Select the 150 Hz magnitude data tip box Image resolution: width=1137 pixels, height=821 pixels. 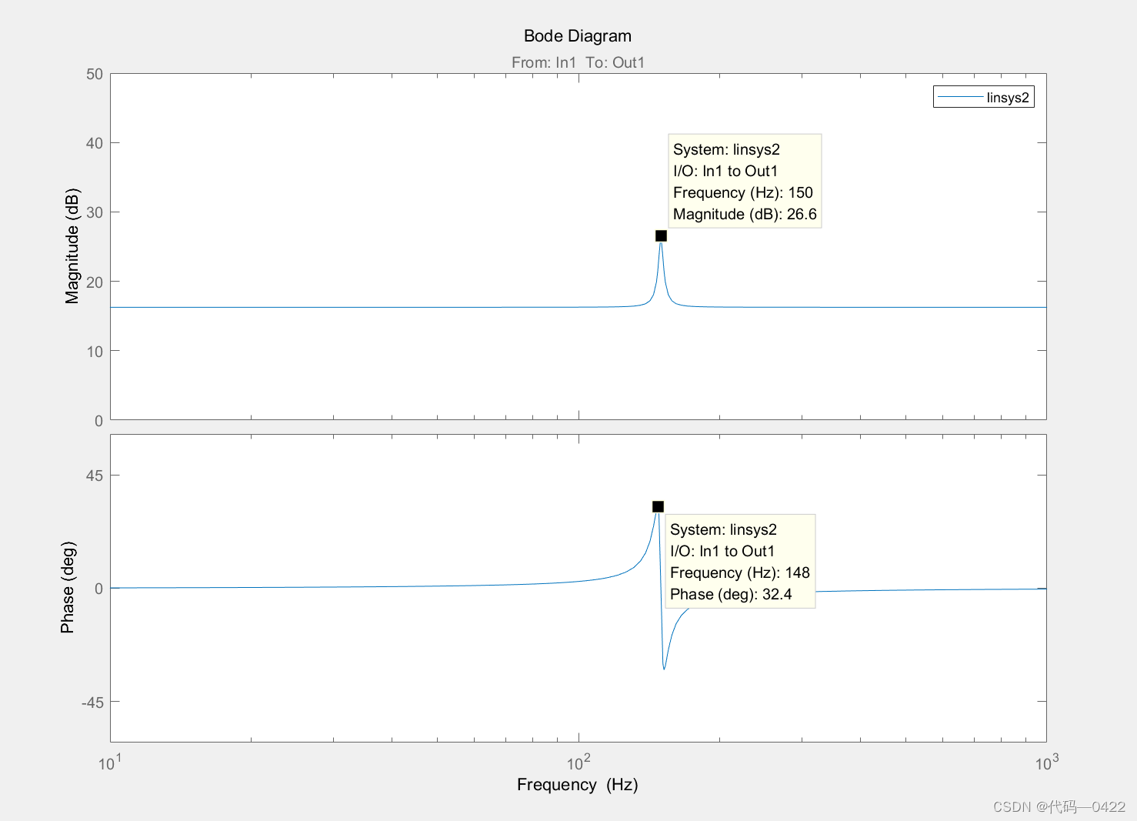(745, 182)
